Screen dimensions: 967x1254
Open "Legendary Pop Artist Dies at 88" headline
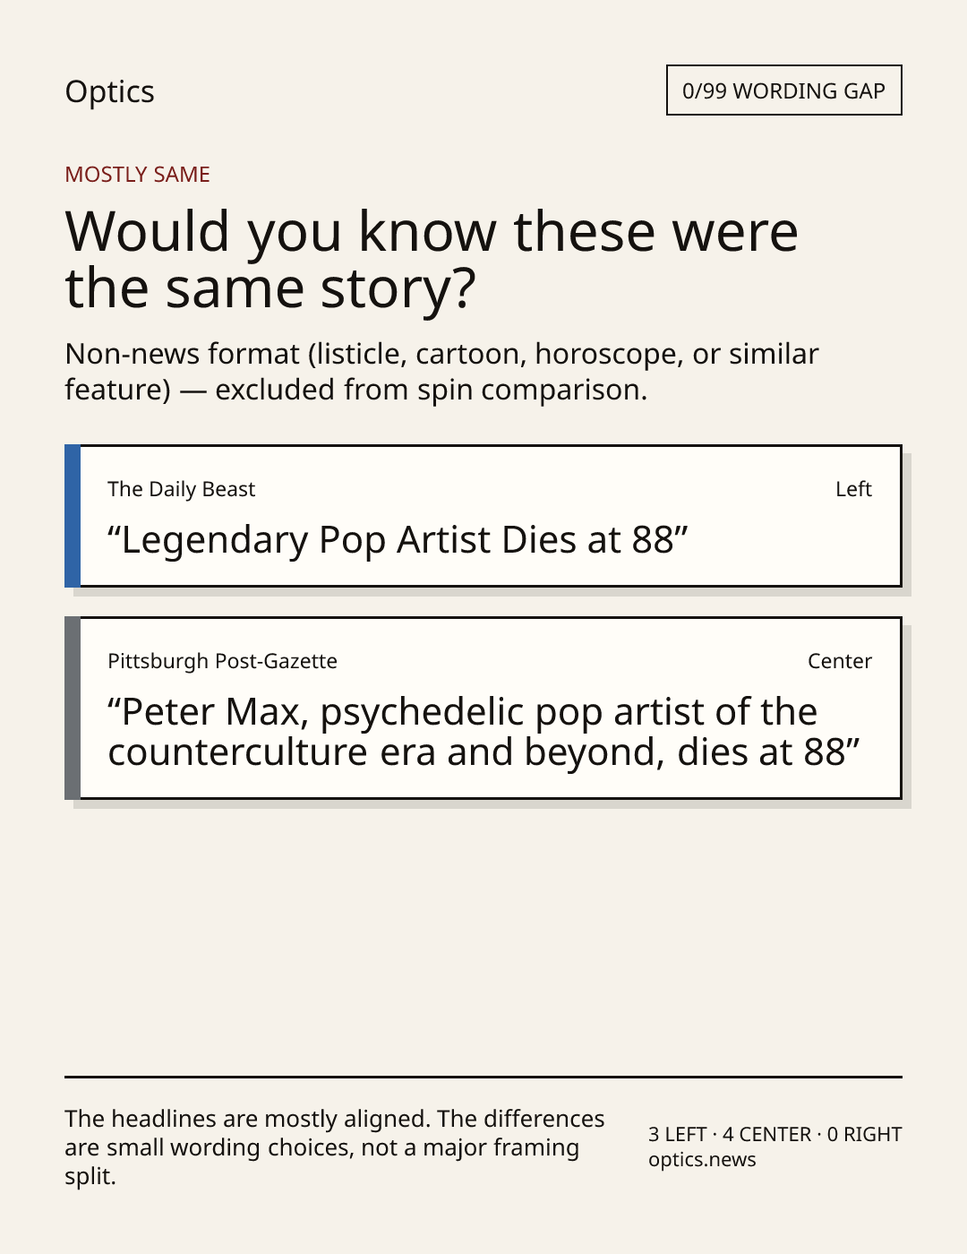[x=398, y=540]
